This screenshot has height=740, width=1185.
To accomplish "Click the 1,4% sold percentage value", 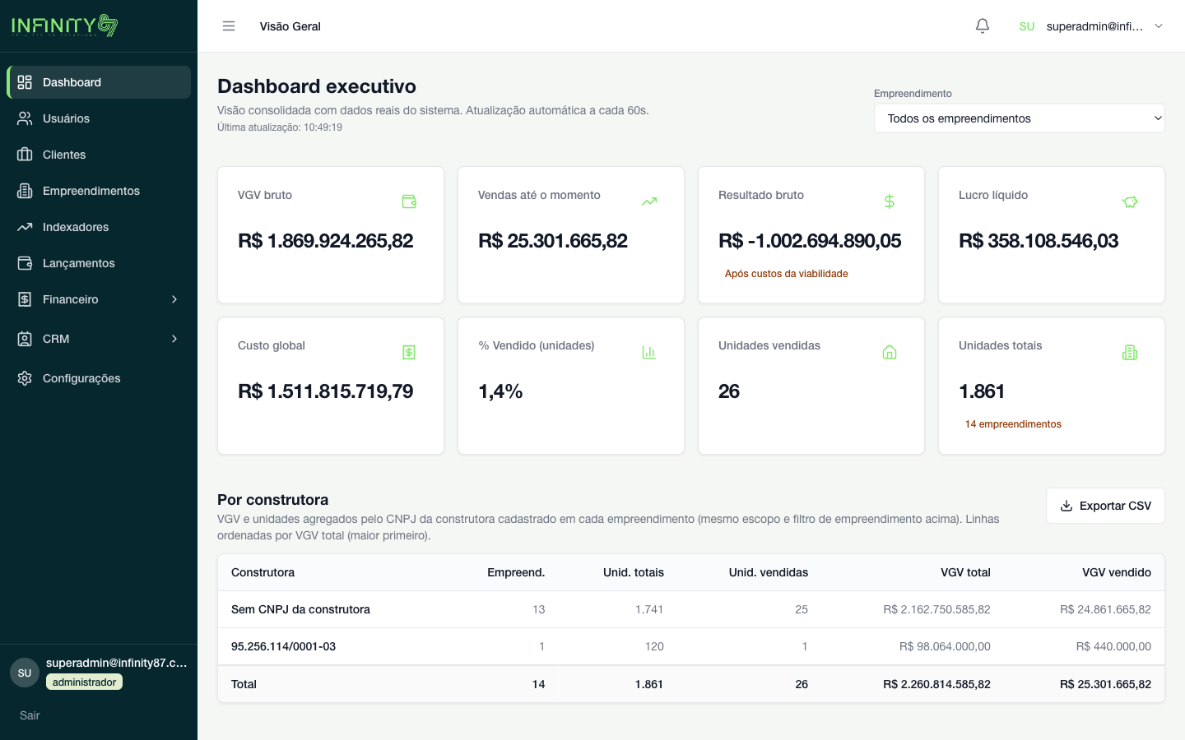I will pos(500,391).
